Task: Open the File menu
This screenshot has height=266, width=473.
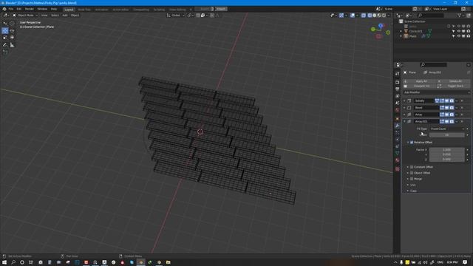Action: (11, 9)
